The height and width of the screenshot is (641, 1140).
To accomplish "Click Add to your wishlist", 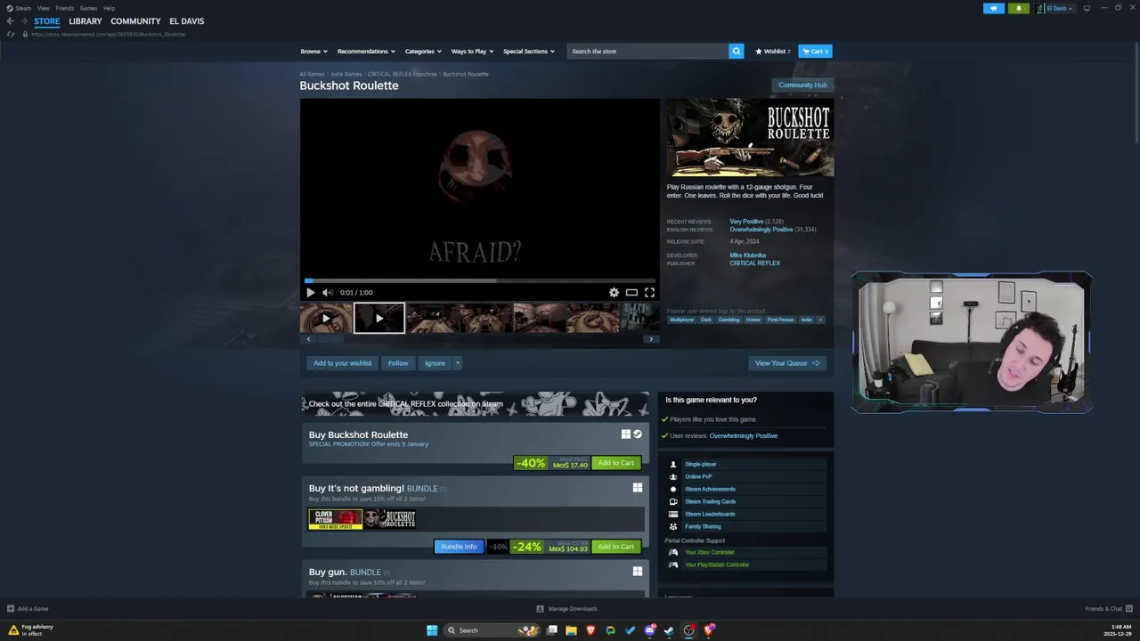I will (x=342, y=363).
